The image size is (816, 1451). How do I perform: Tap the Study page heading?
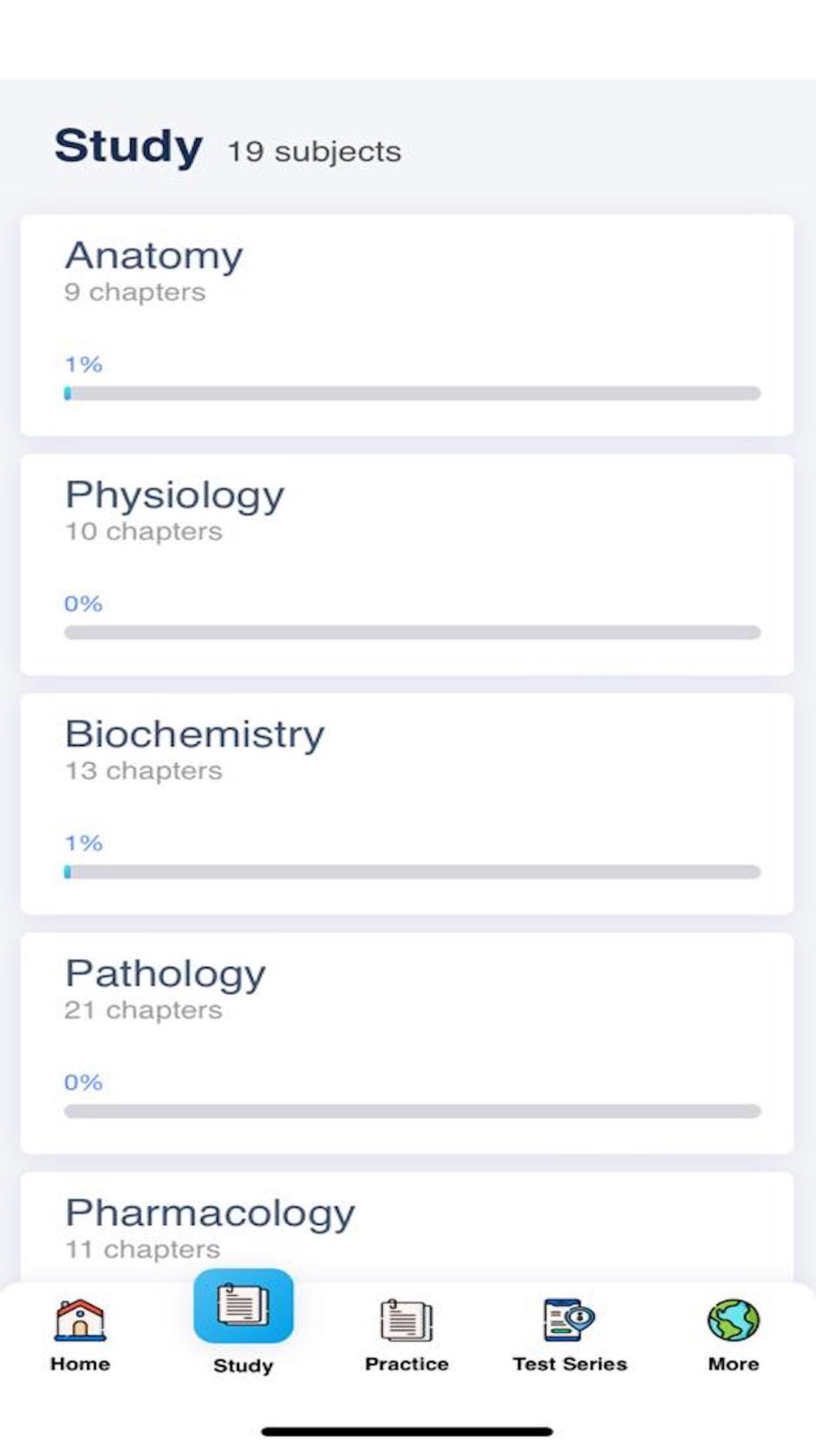point(128,147)
